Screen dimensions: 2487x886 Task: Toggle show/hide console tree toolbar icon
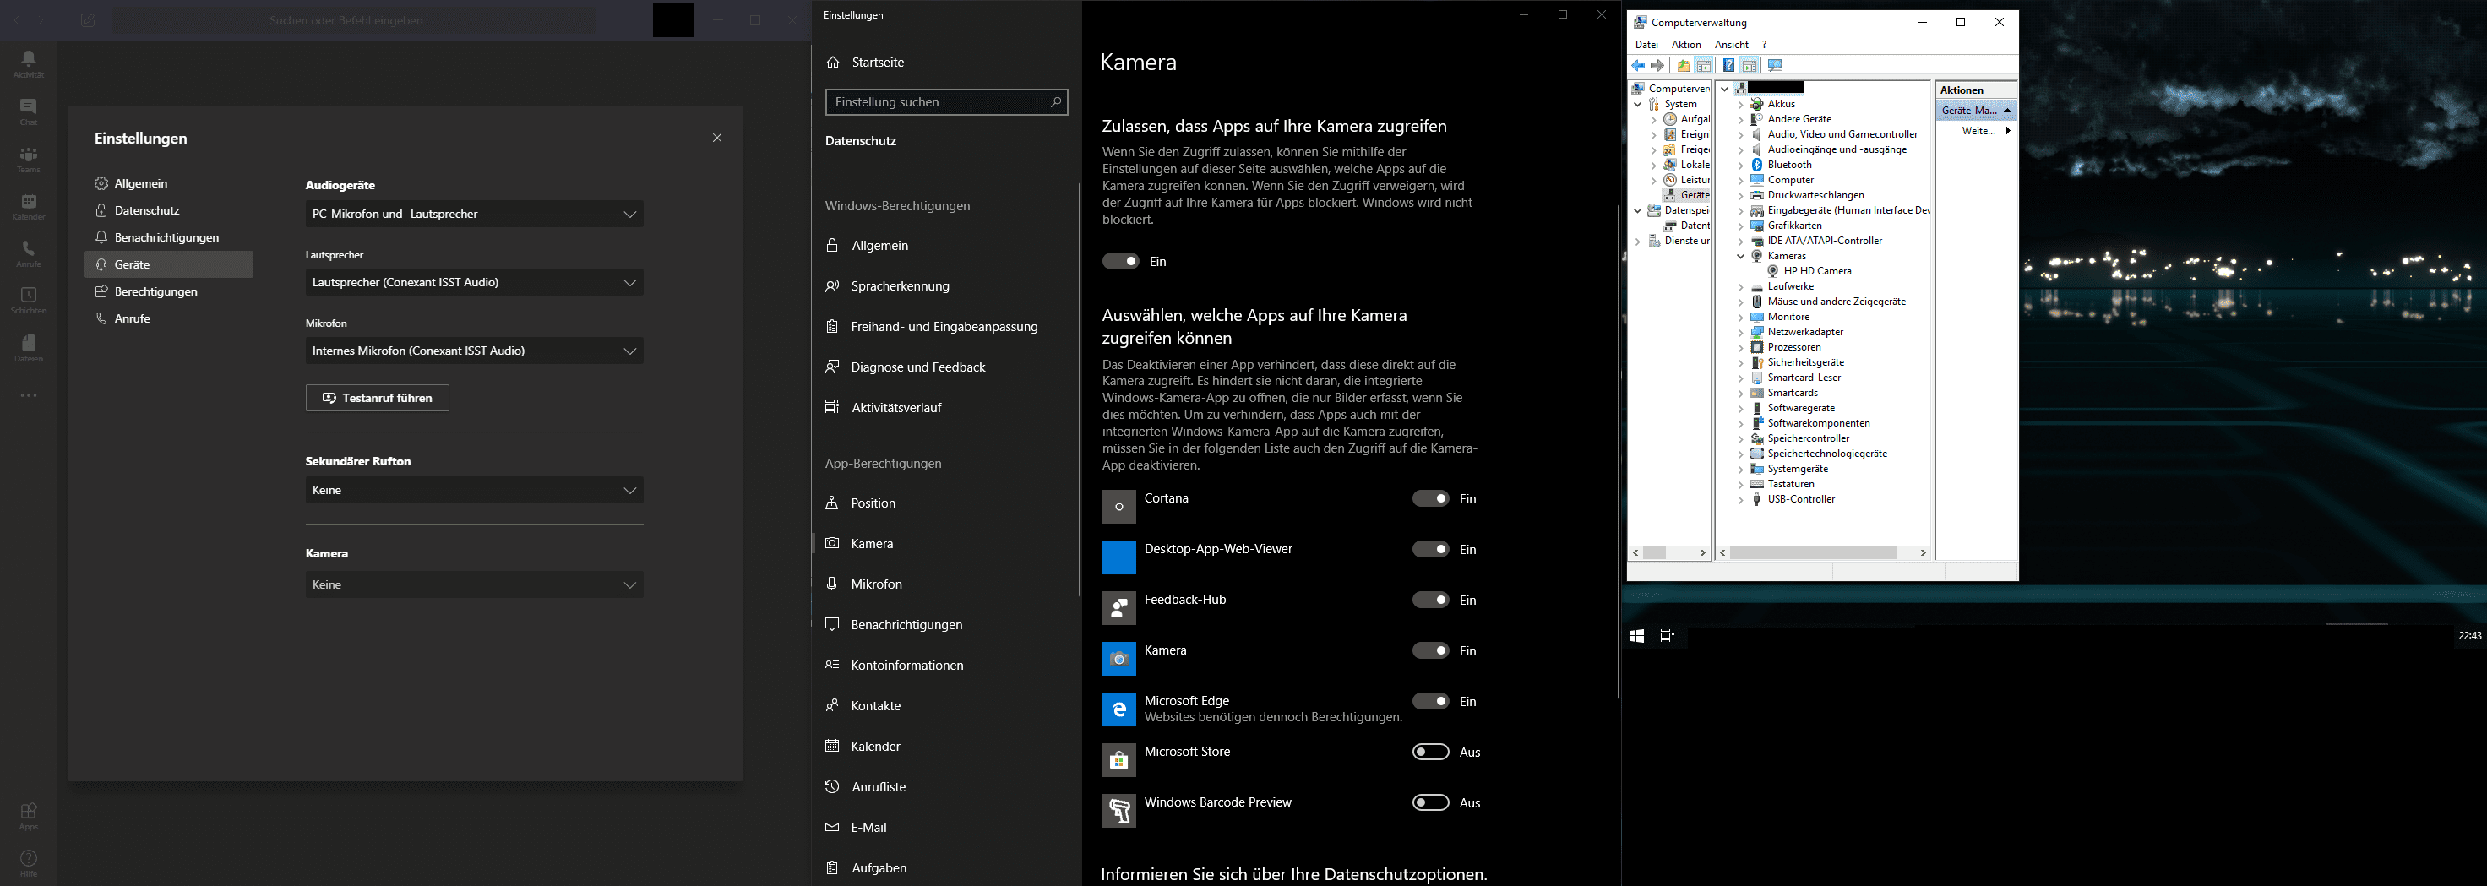1704,66
